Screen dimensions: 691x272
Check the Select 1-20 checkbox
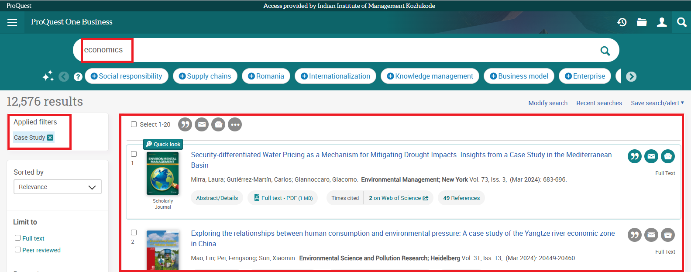coord(134,124)
